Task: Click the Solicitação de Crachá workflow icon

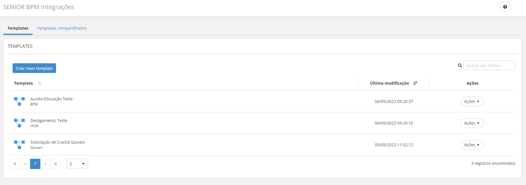Action: 19,145
